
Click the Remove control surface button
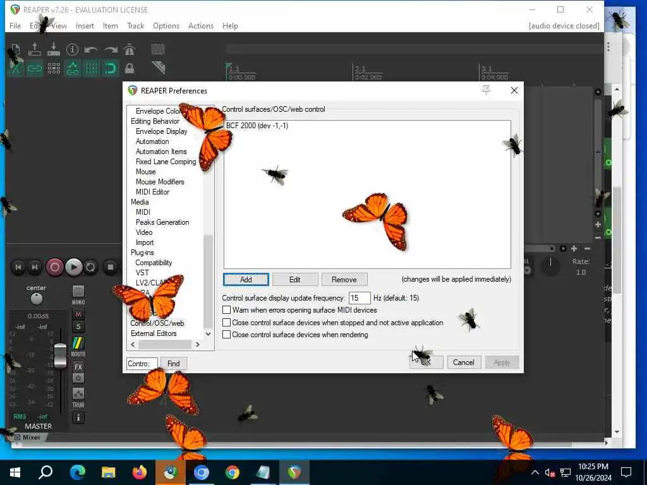coord(344,280)
